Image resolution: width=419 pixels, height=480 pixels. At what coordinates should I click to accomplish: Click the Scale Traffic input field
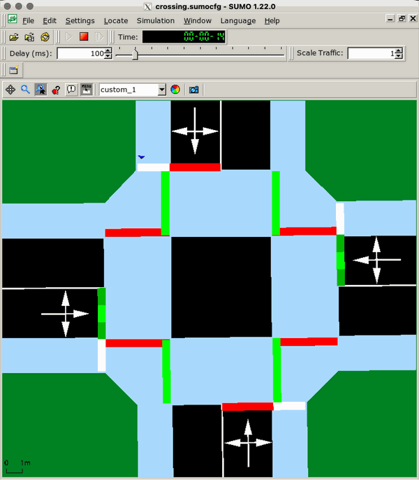370,54
